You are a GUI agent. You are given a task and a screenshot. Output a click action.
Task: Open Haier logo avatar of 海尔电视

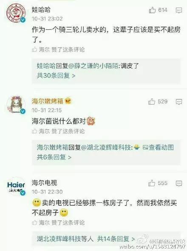(x=16, y=187)
